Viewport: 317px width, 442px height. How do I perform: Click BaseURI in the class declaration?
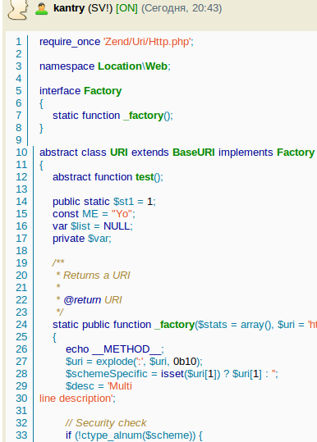(x=193, y=153)
